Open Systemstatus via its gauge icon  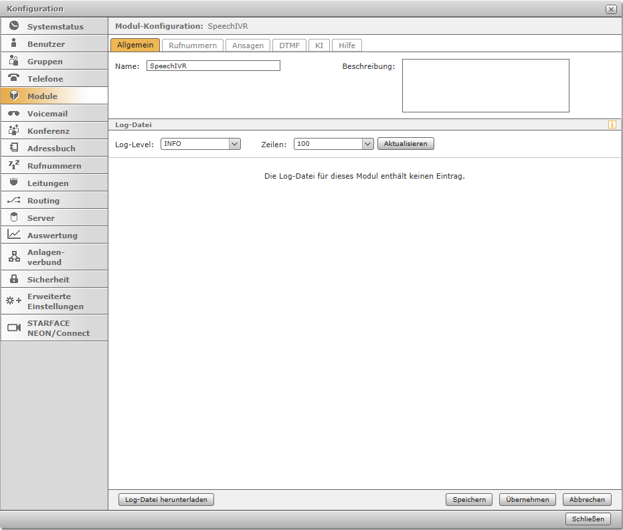tap(14, 26)
